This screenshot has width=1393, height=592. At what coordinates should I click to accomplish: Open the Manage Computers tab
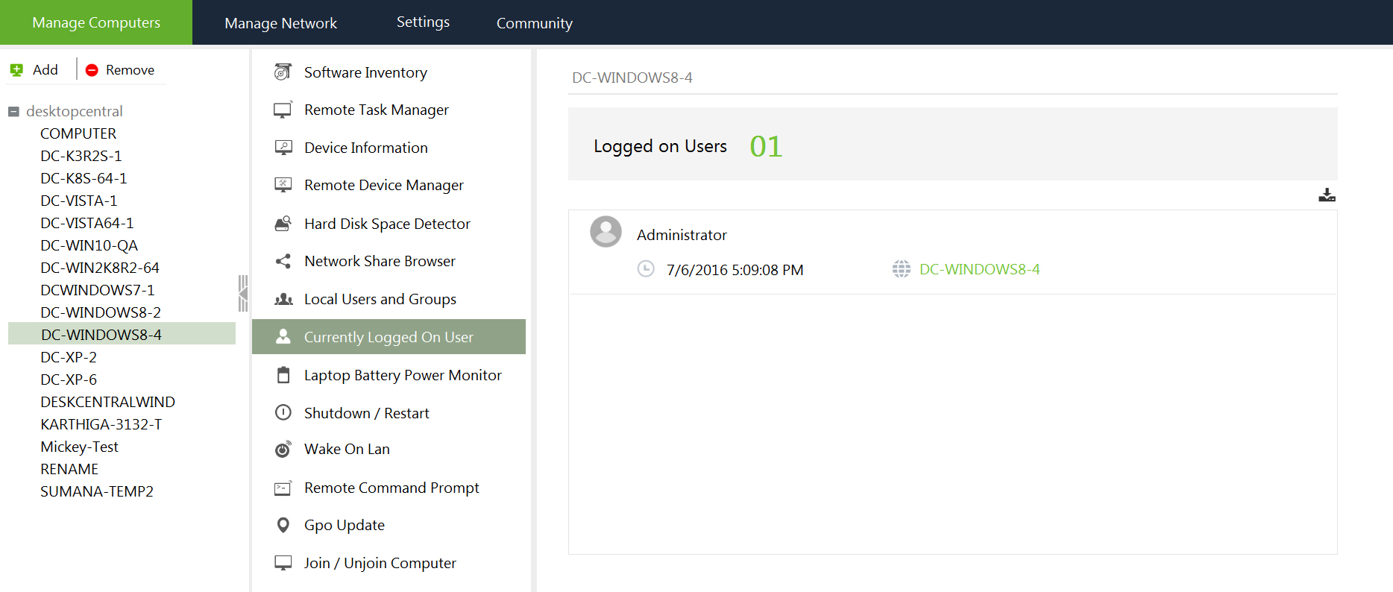pyautogui.click(x=96, y=22)
